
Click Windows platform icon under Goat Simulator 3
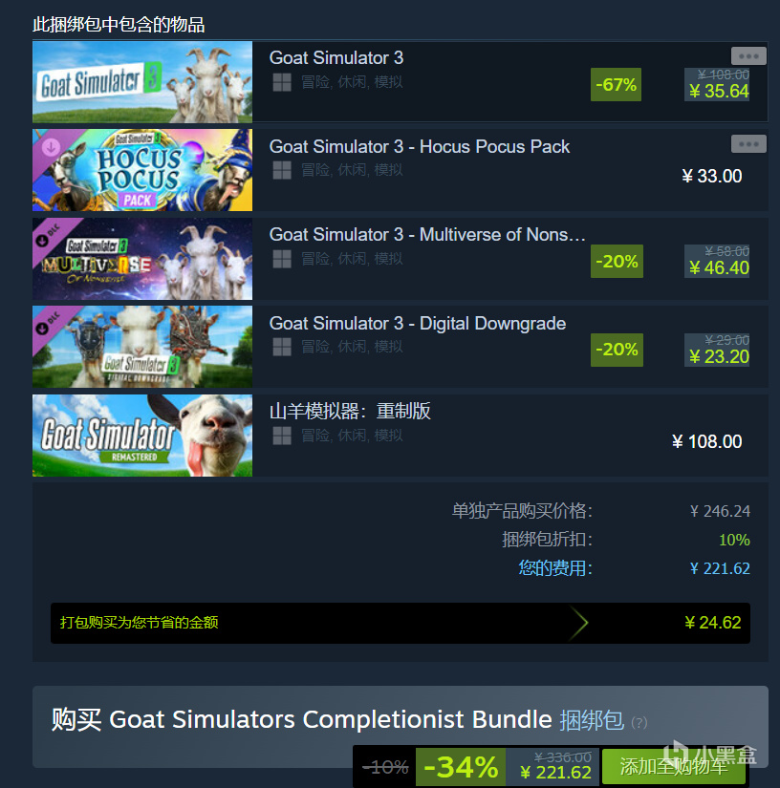tap(282, 82)
